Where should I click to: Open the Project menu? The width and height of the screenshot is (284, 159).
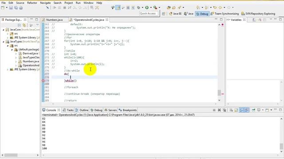69,3
